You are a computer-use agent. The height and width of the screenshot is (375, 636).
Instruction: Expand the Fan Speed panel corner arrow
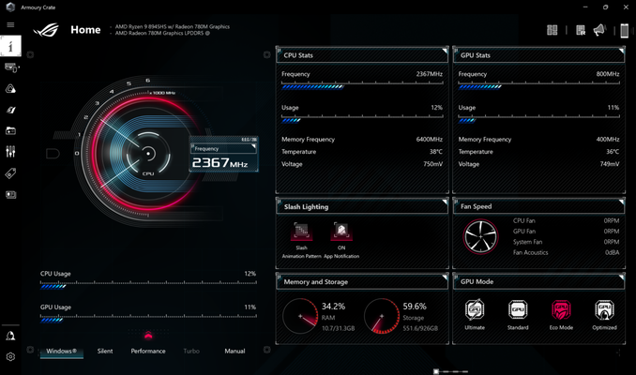(x=621, y=202)
